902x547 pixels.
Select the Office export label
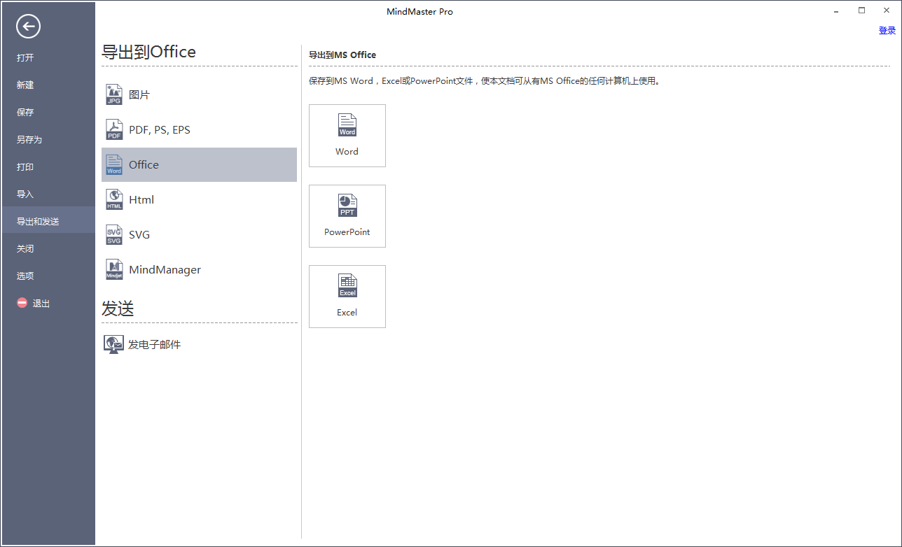coord(144,164)
